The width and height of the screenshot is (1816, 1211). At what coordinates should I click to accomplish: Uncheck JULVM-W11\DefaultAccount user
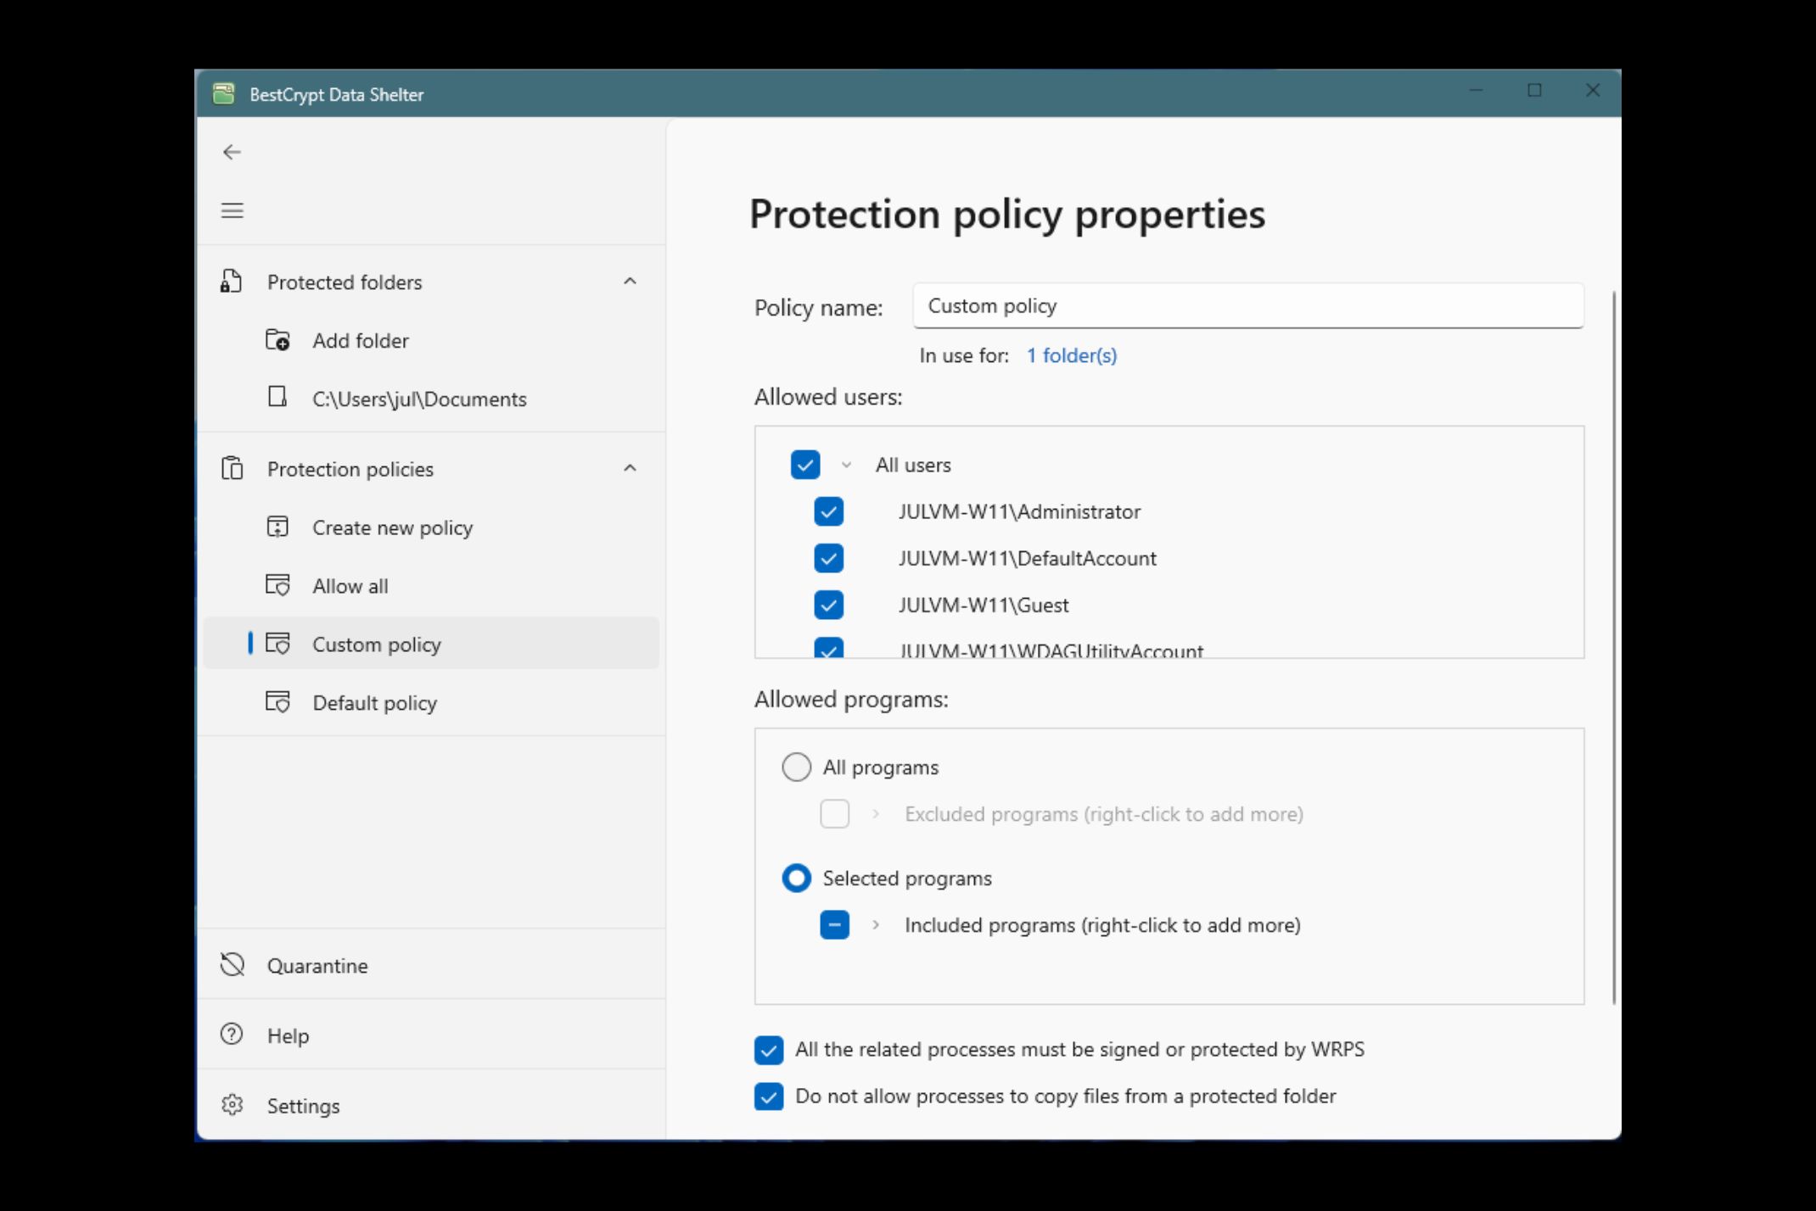coord(828,558)
